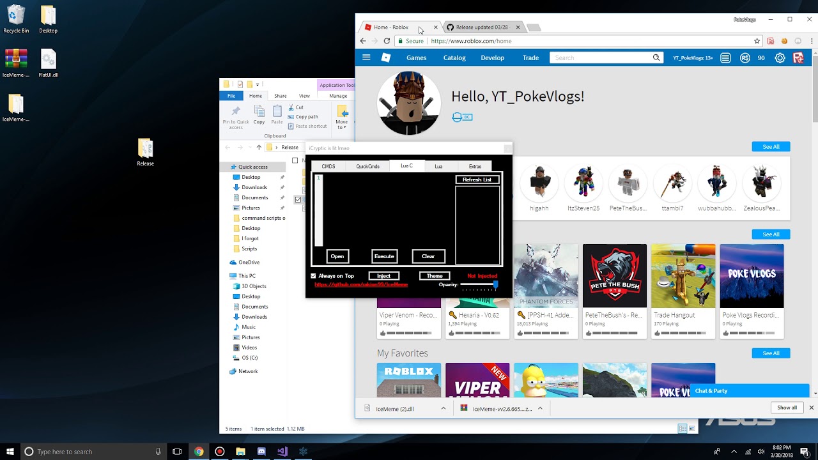Click the search magnifier icon in Roblox navbar
Image resolution: width=818 pixels, height=460 pixels.
click(656, 57)
